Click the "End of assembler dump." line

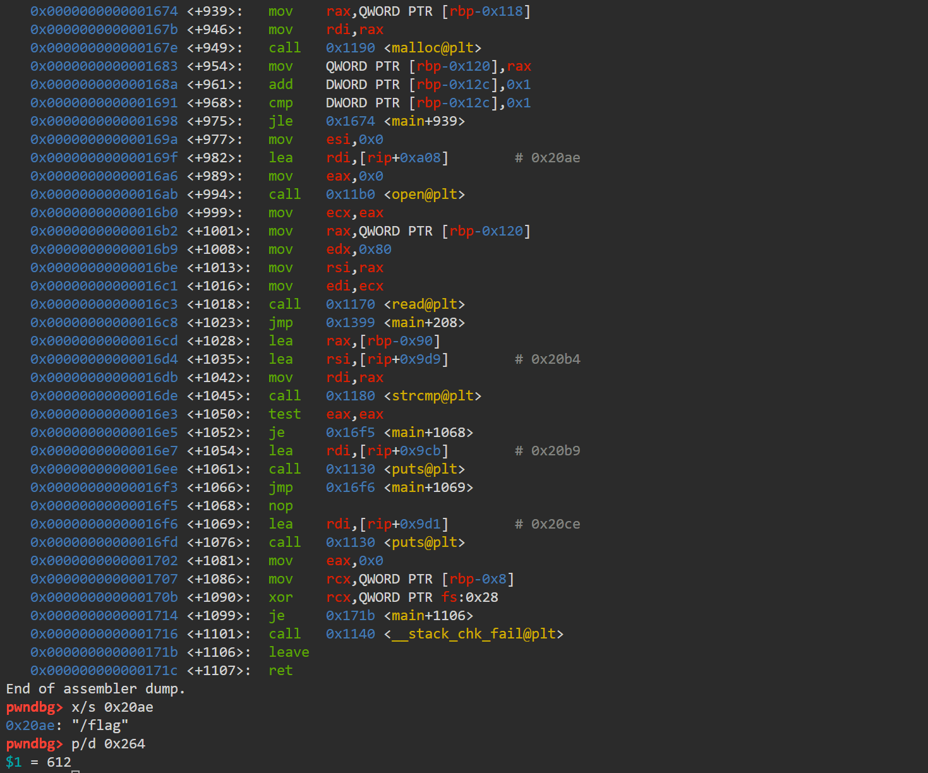click(x=96, y=689)
